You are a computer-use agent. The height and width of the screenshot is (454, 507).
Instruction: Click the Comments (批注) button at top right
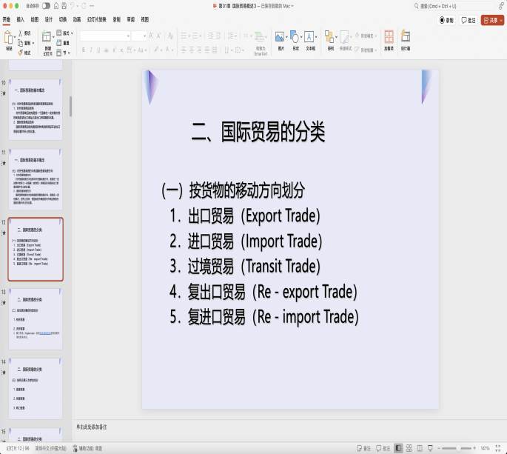click(x=468, y=20)
